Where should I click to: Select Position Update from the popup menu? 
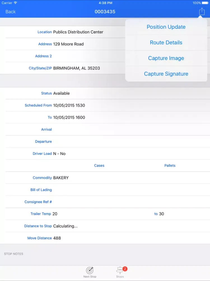[166, 27]
